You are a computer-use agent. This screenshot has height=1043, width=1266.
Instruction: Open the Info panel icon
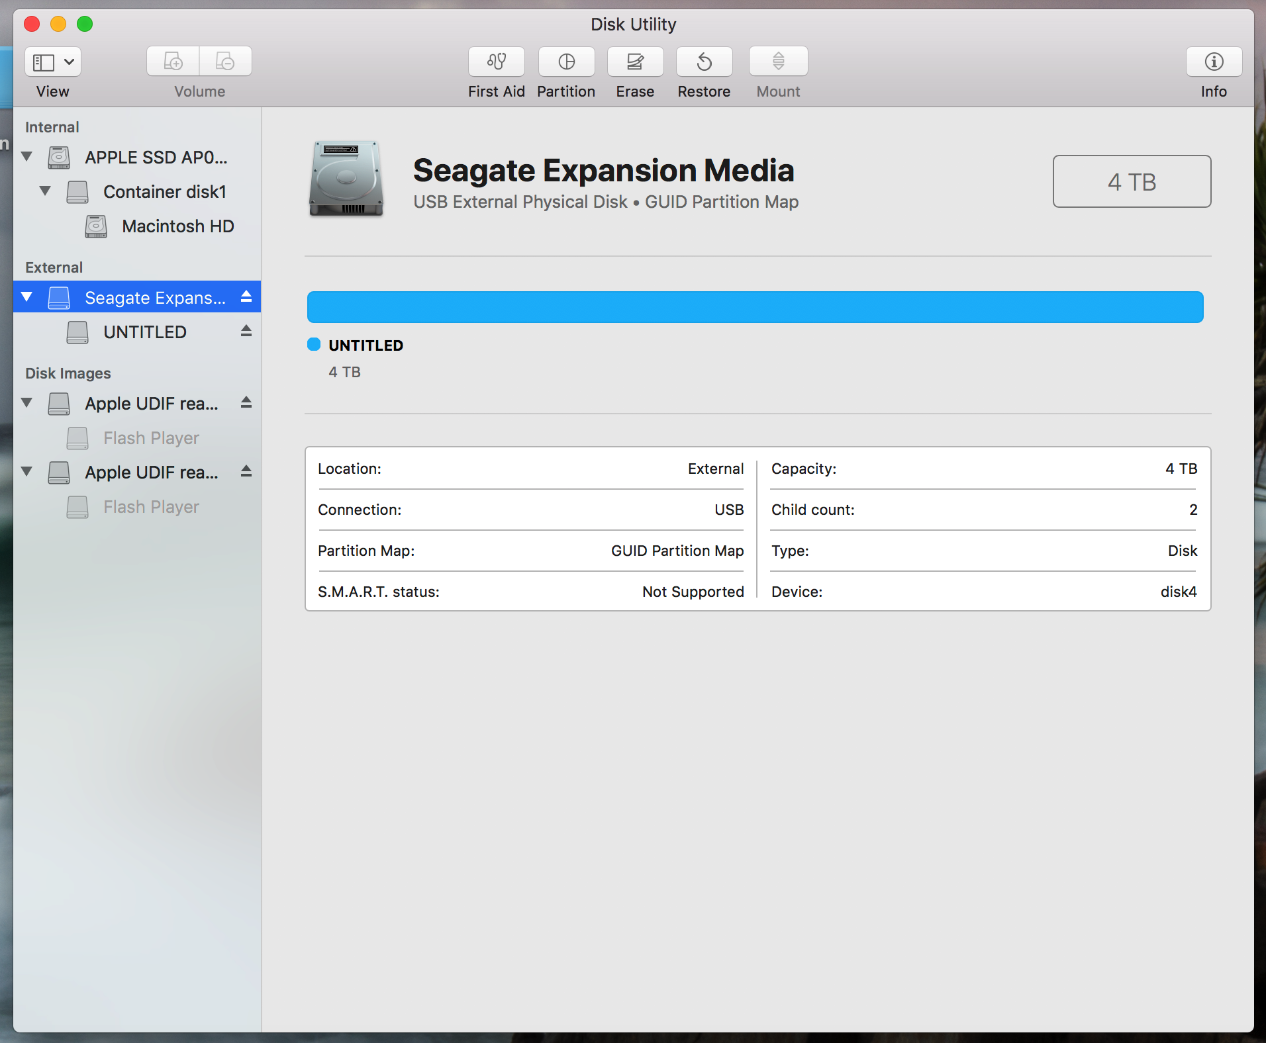pos(1214,62)
